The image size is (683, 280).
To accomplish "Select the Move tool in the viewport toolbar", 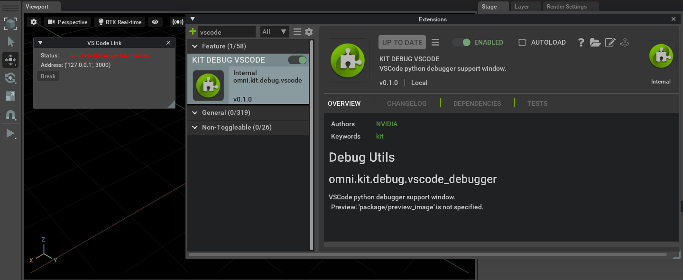I will click(10, 60).
